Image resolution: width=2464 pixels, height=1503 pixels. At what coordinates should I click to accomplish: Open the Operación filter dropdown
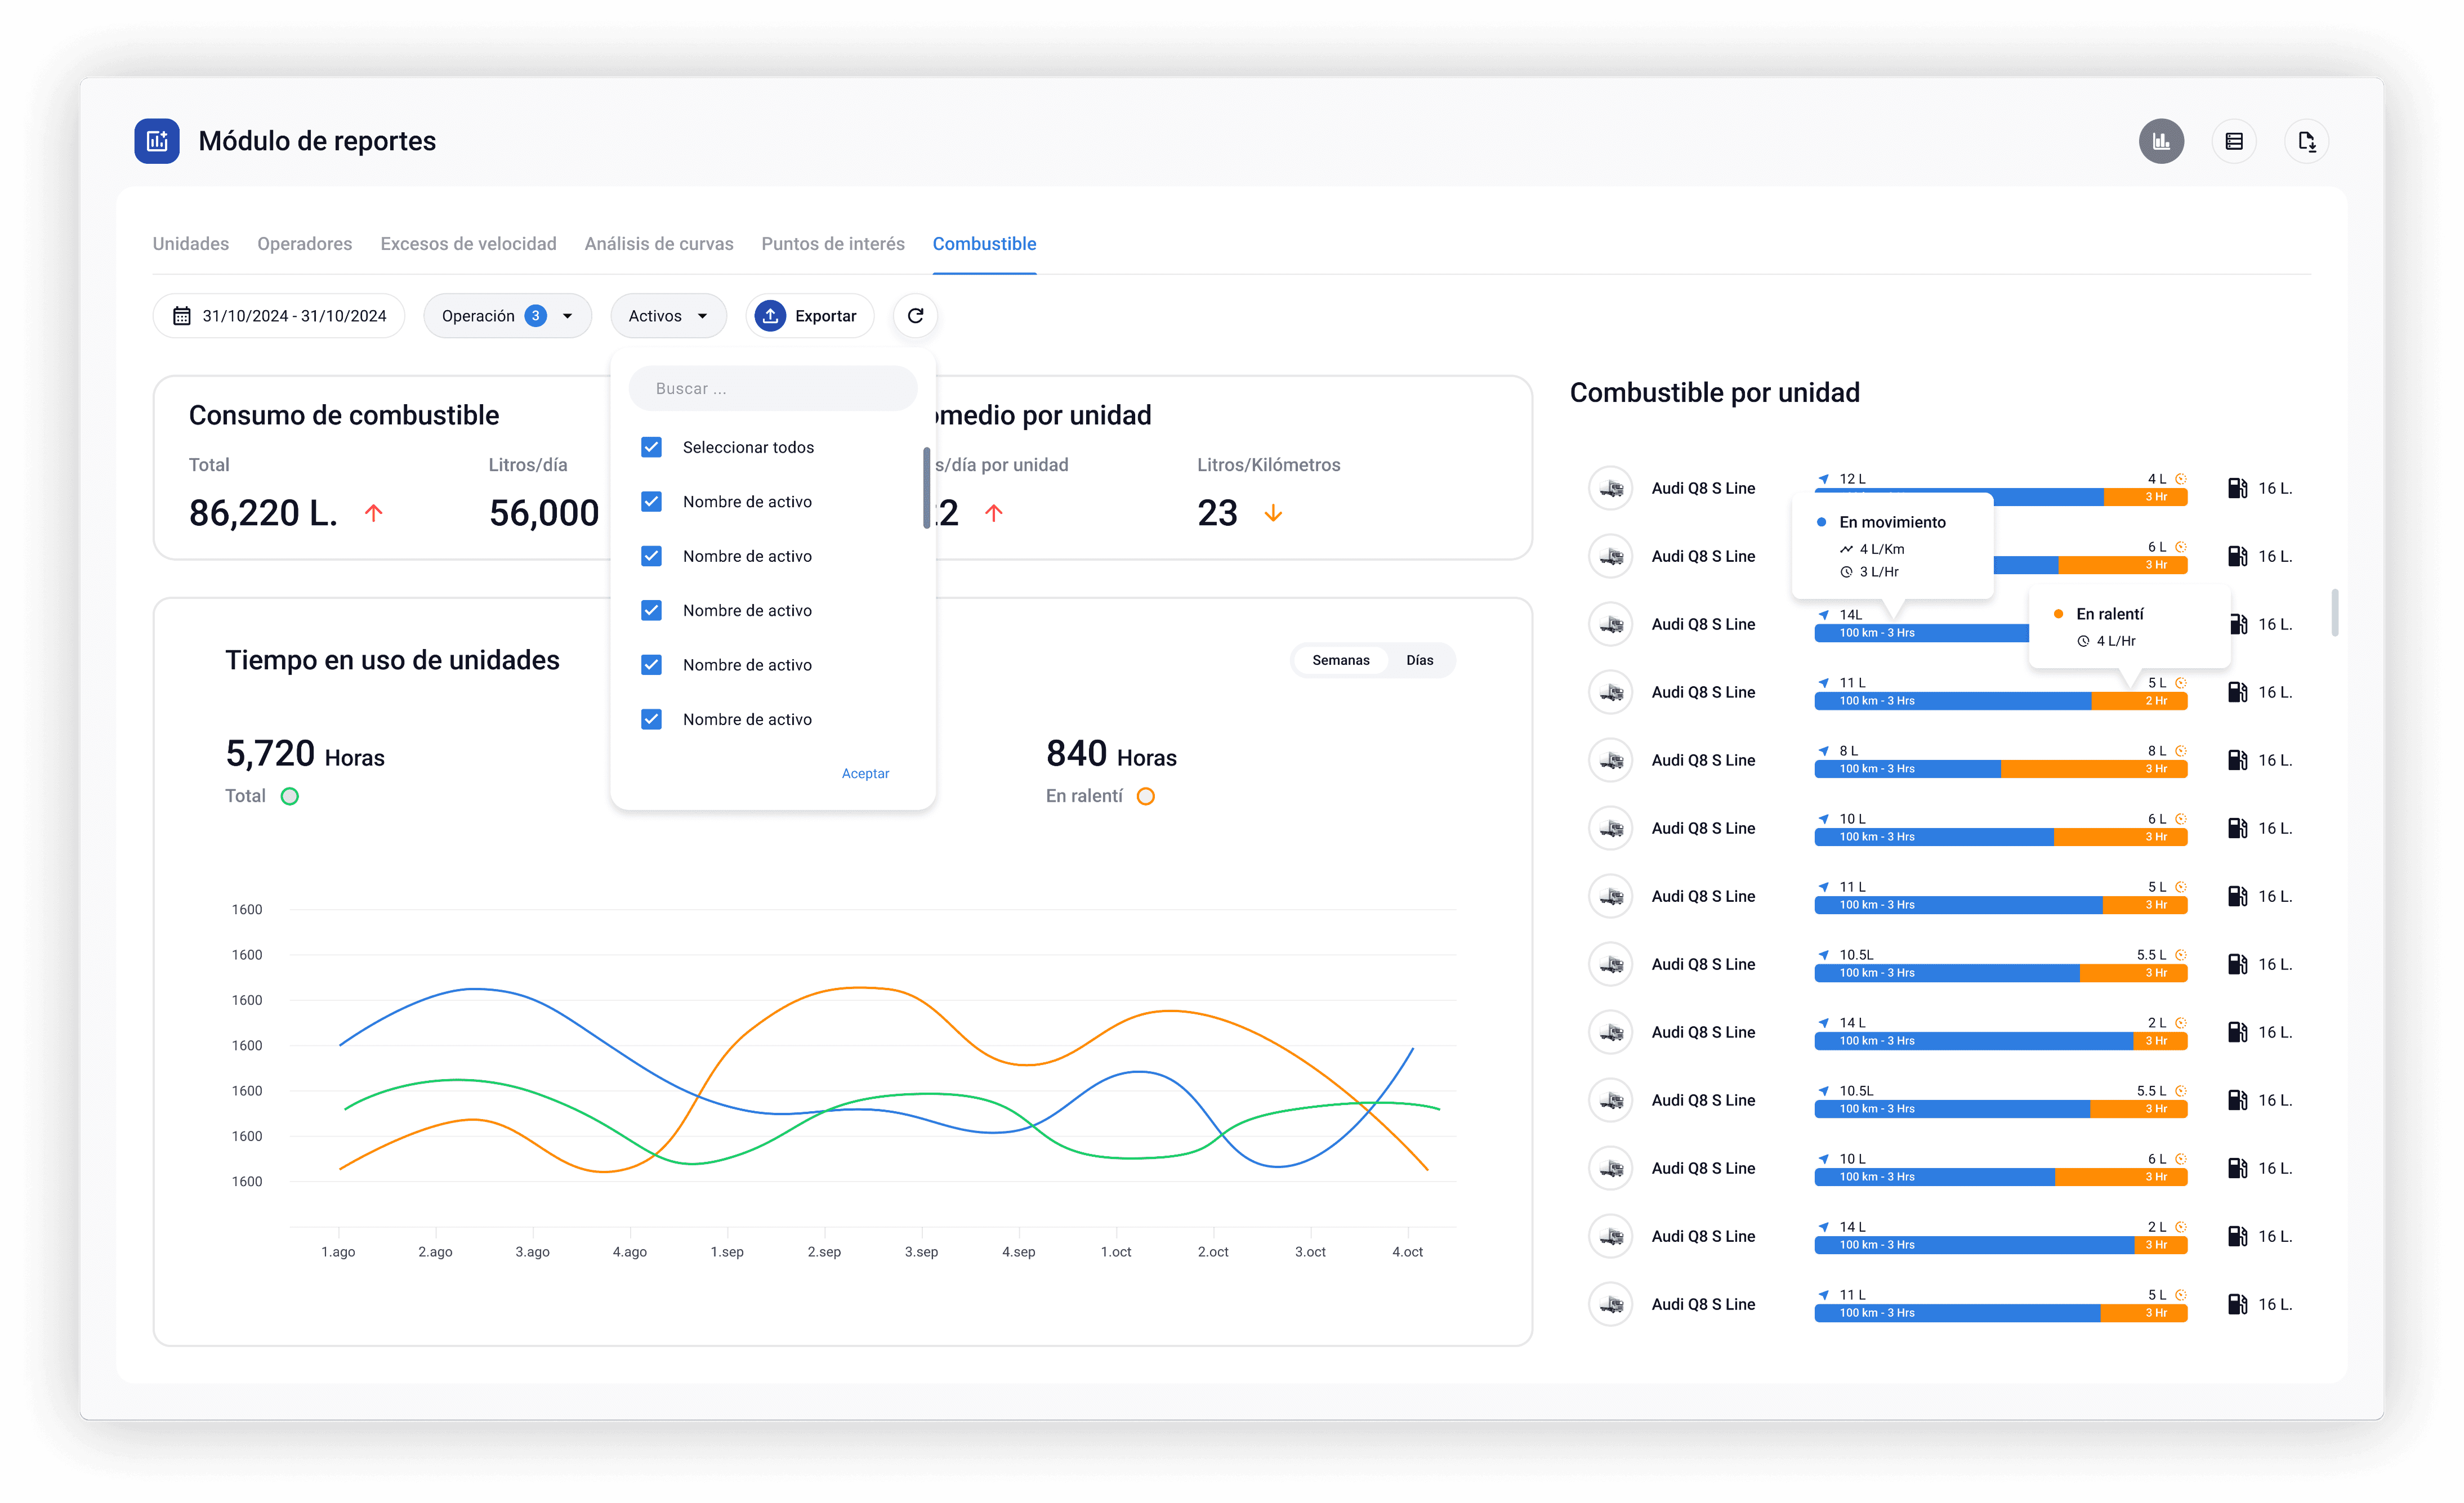click(507, 316)
